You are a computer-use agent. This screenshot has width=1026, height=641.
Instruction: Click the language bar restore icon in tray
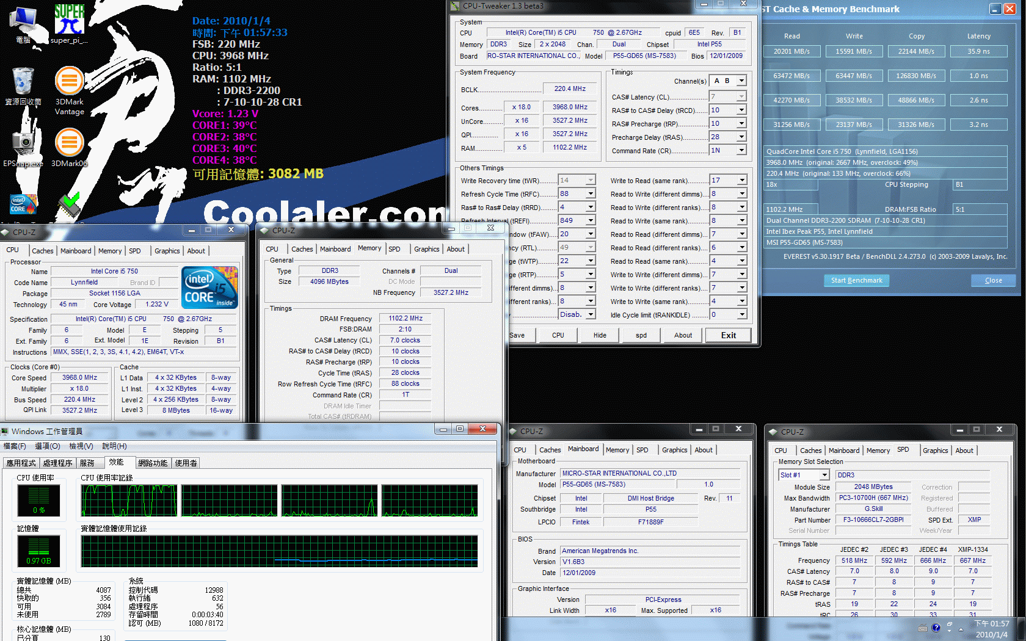(x=949, y=625)
